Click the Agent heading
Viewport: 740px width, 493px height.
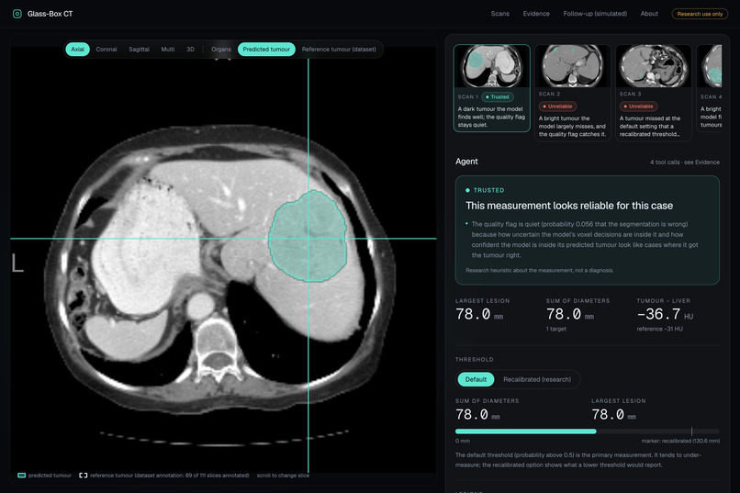coord(466,162)
